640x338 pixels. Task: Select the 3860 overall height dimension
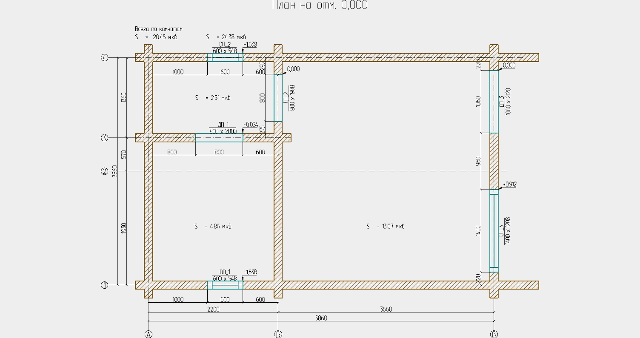point(114,171)
